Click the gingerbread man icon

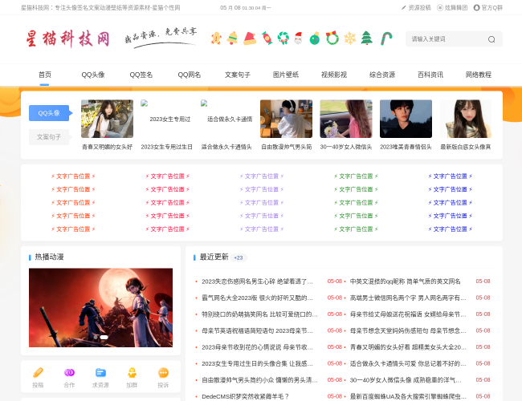(x=216, y=38)
